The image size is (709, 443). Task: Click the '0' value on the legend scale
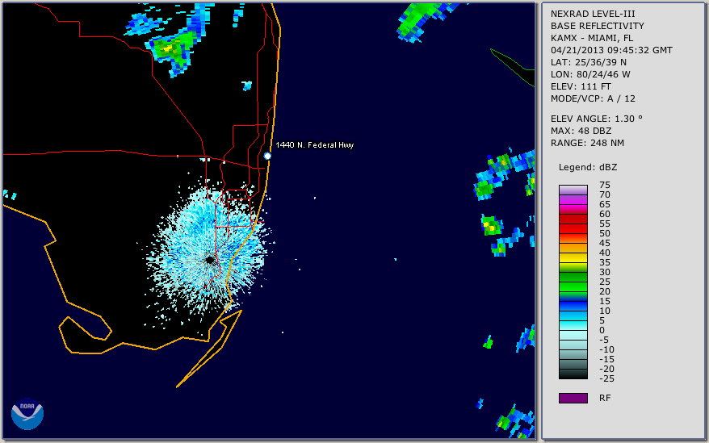(602, 331)
